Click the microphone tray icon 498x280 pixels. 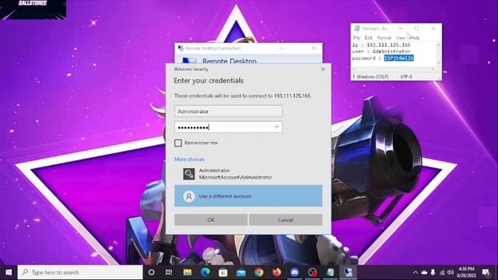(433, 272)
